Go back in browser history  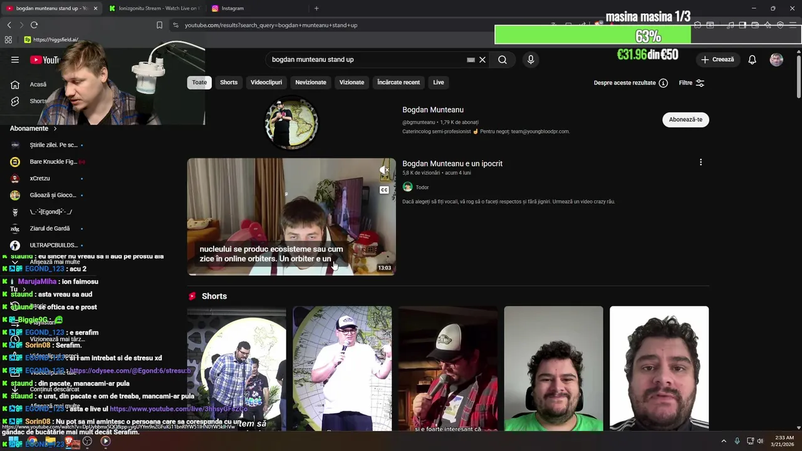(x=9, y=25)
